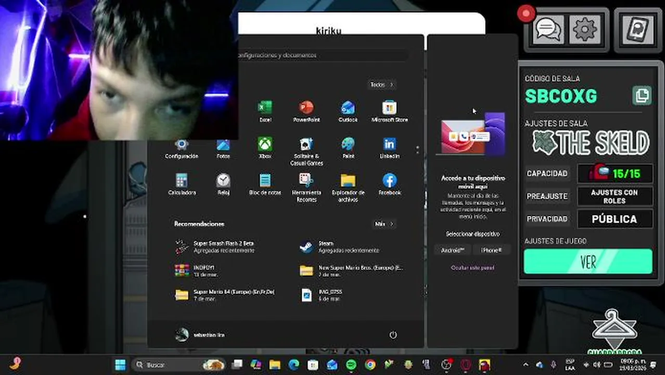Open Facebook pinned app
This screenshot has height=375, width=665.
(x=389, y=184)
